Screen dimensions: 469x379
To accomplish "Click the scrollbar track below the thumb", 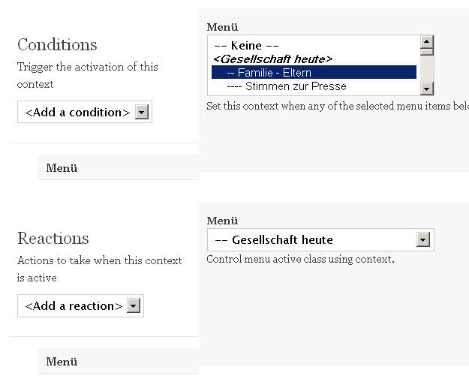I will (x=427, y=71).
